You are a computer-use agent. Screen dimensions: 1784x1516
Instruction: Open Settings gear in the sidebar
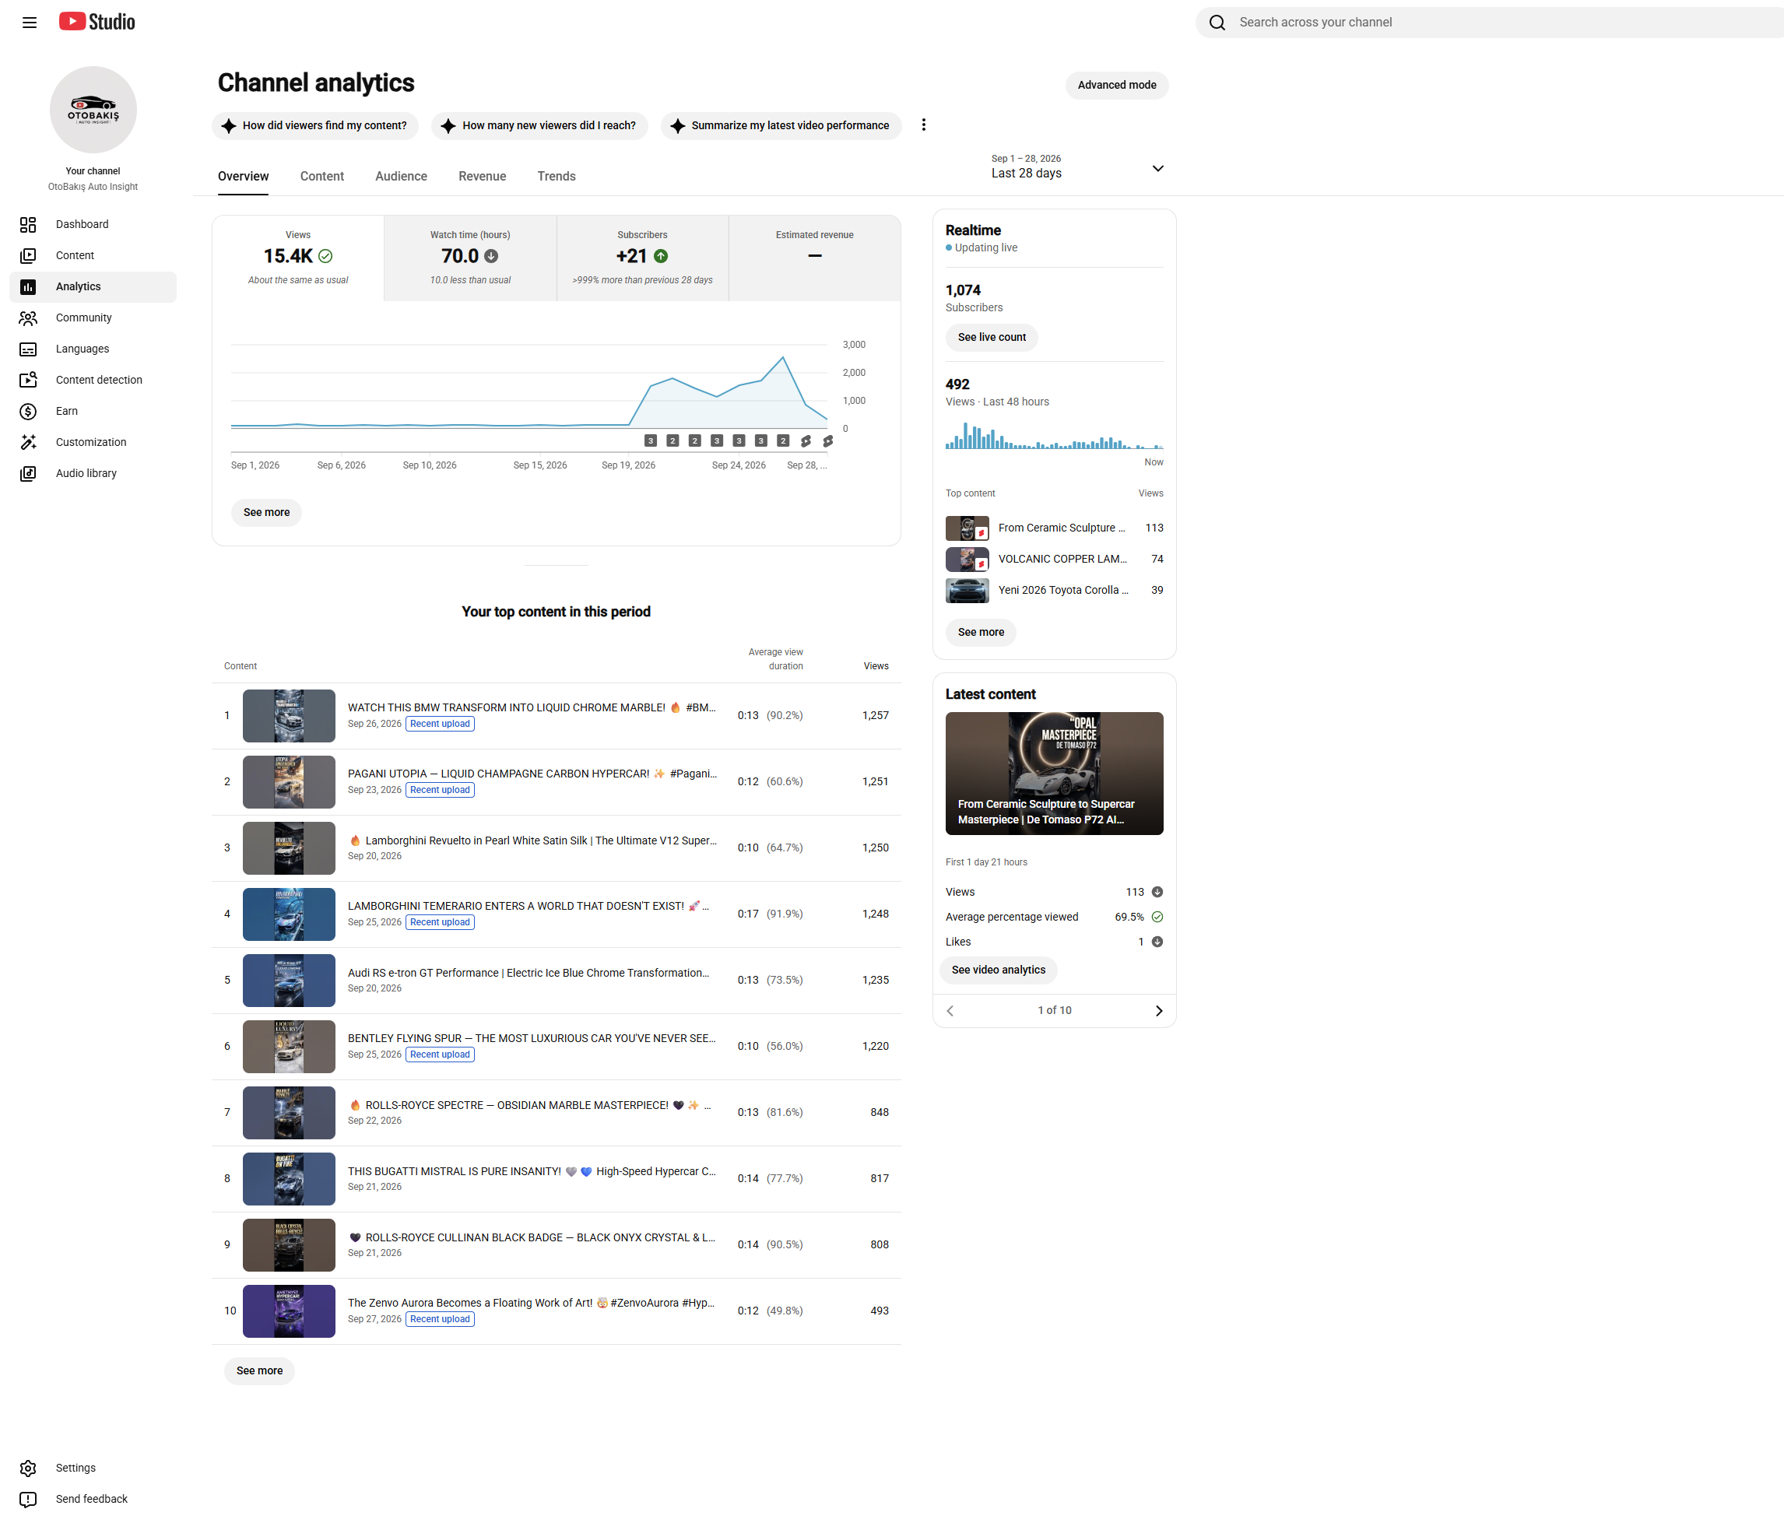pyautogui.click(x=28, y=1468)
